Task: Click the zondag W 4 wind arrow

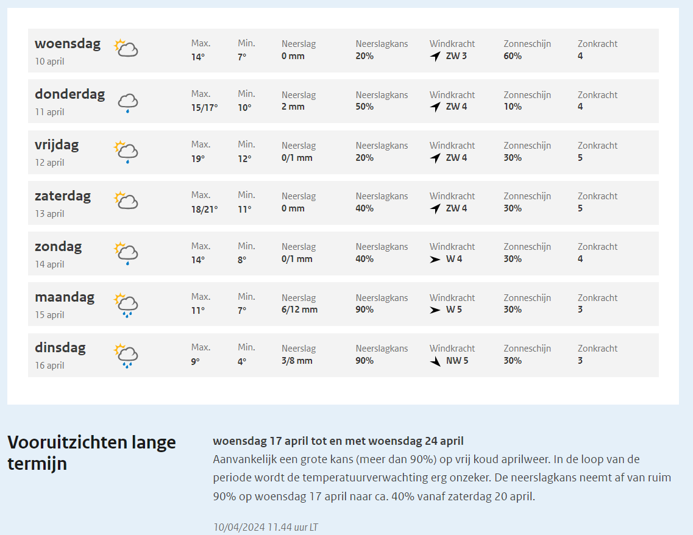Action: point(435,260)
